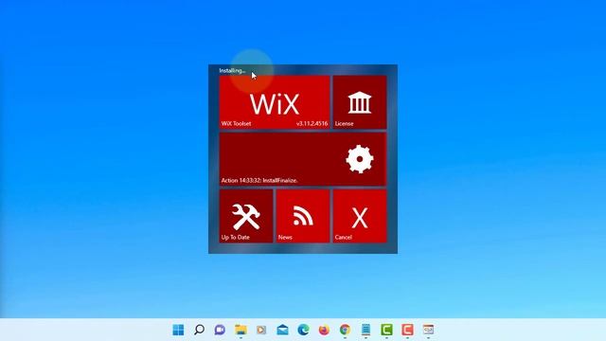Image resolution: width=606 pixels, height=341 pixels.
Task: Open the red Camtasia recorder taskbar icon
Action: coord(408,330)
